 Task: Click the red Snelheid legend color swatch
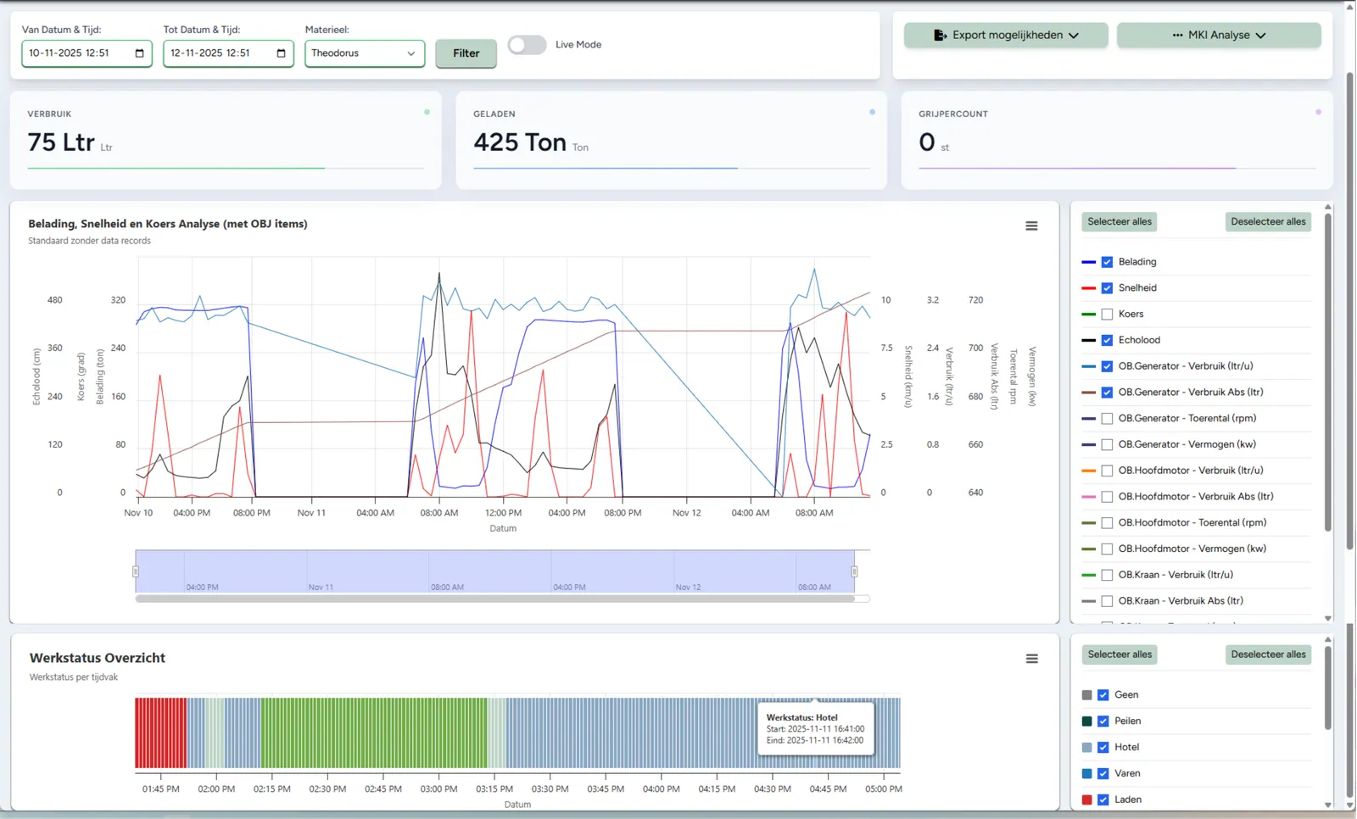pos(1089,289)
